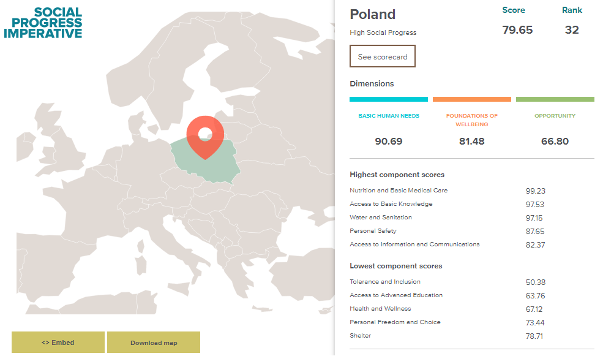Click Nutrition and Basic Medical Care row

click(x=399, y=191)
